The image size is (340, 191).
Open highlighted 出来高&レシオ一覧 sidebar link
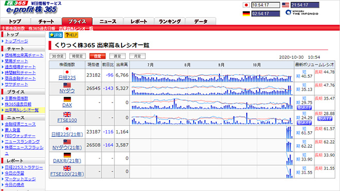click(22, 110)
